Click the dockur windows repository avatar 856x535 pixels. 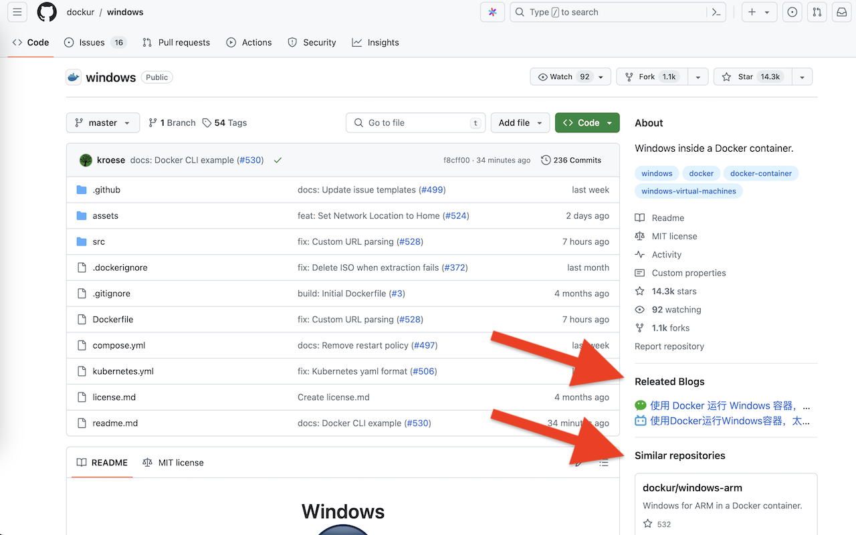tap(74, 77)
